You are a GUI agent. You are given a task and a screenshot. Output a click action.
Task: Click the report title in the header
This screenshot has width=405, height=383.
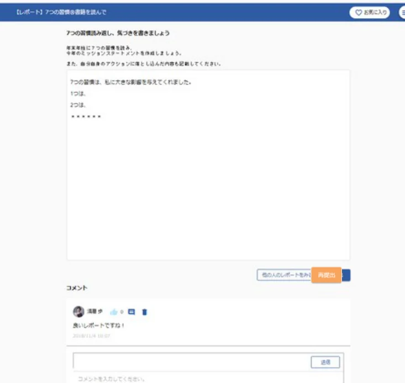[x=61, y=12]
